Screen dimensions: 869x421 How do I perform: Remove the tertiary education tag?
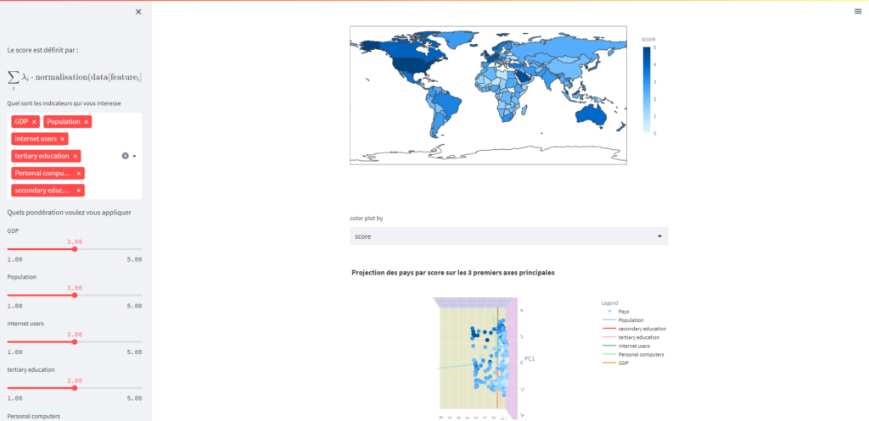(x=76, y=156)
